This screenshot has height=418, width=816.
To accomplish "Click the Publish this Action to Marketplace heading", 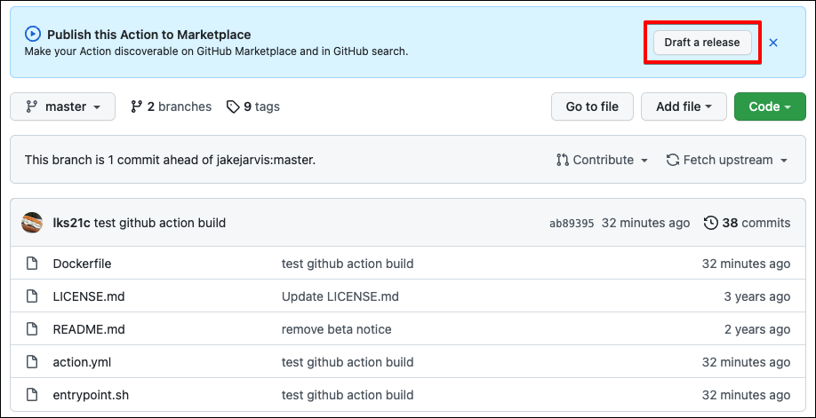I will [148, 35].
